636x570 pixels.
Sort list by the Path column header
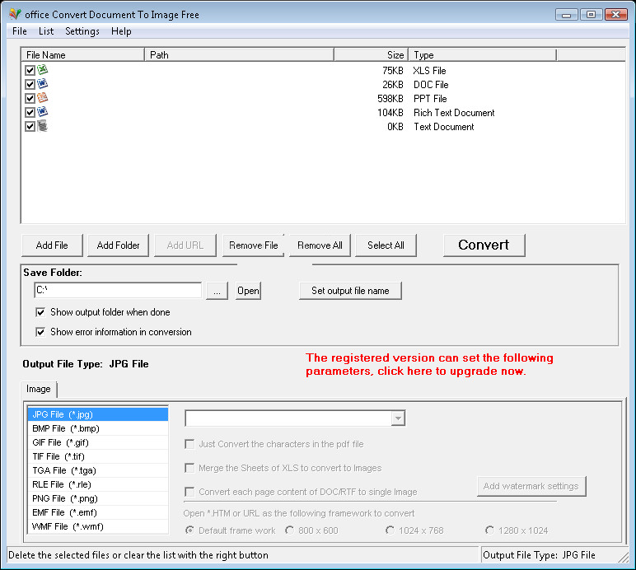239,54
